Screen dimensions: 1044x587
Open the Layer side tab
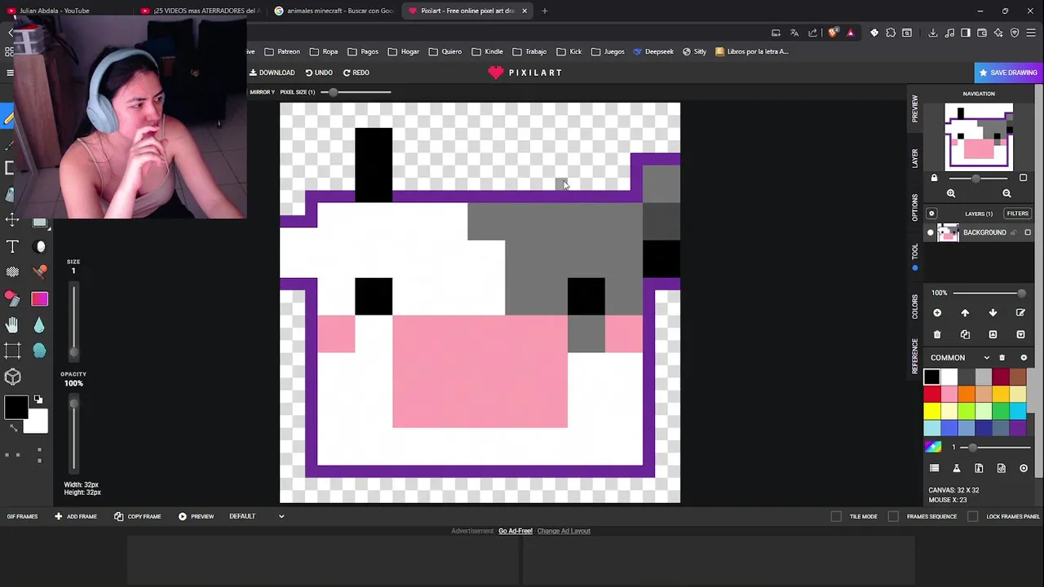pyautogui.click(x=915, y=158)
